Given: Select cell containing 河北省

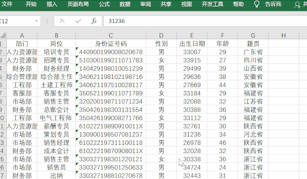Looking at the screenshot, I should coord(253,134).
